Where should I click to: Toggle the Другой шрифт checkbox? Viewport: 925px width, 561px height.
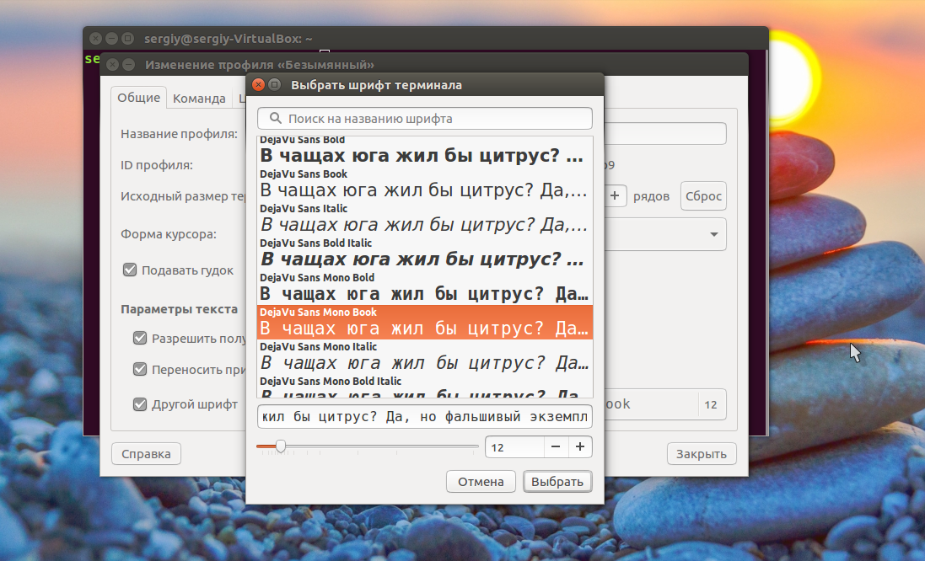140,404
